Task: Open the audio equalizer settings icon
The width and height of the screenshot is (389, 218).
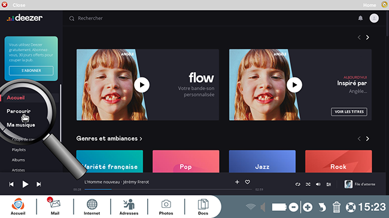Action: point(329,185)
